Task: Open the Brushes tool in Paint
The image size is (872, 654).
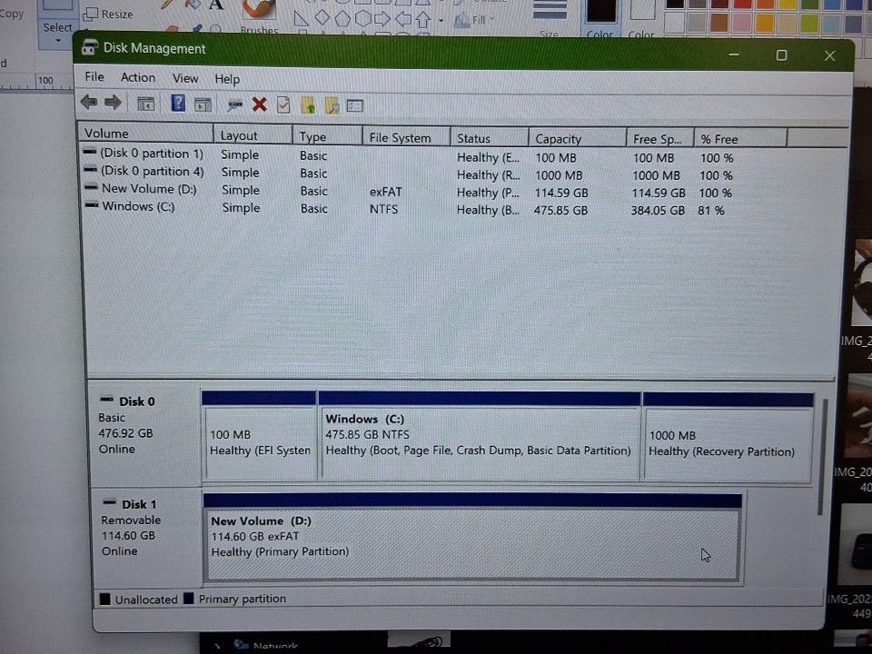Action: [x=259, y=16]
